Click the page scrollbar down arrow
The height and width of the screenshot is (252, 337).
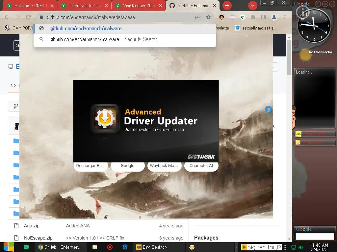[289, 239]
